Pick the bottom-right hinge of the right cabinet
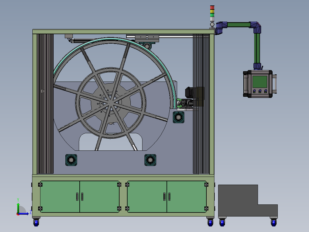 click(206, 208)
